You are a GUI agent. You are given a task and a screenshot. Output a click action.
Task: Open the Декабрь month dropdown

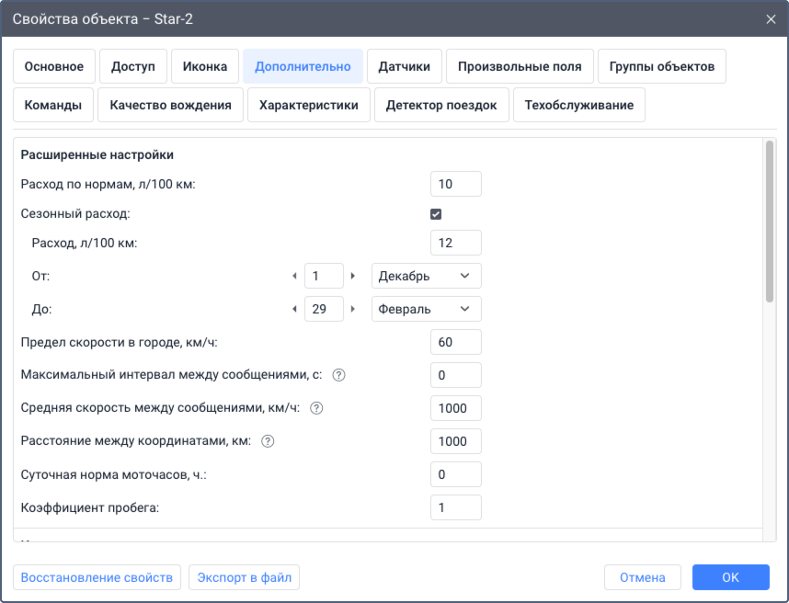[x=426, y=276]
